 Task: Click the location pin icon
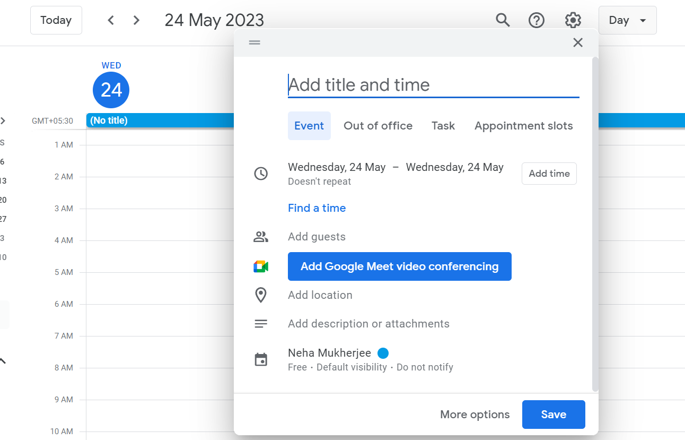(x=261, y=295)
